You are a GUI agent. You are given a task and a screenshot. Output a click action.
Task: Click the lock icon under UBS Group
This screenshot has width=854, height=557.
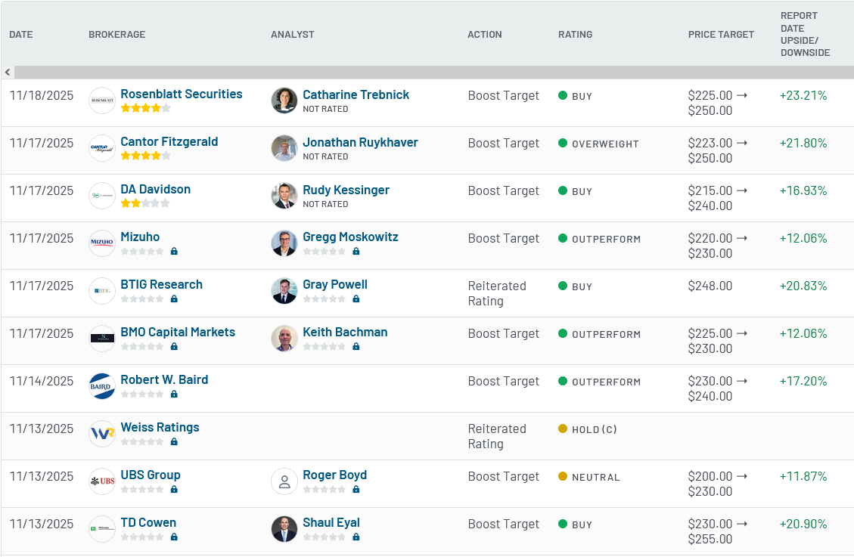tap(174, 489)
